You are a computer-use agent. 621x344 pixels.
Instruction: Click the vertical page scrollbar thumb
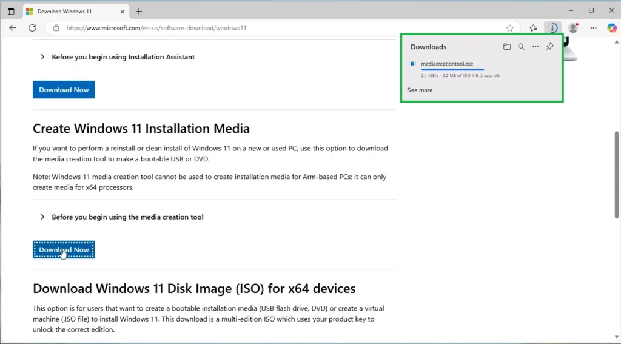617,174
